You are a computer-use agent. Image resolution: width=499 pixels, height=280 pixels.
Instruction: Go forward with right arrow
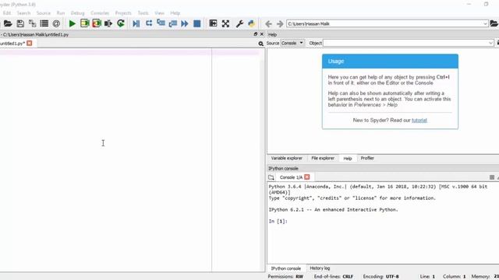click(x=280, y=24)
